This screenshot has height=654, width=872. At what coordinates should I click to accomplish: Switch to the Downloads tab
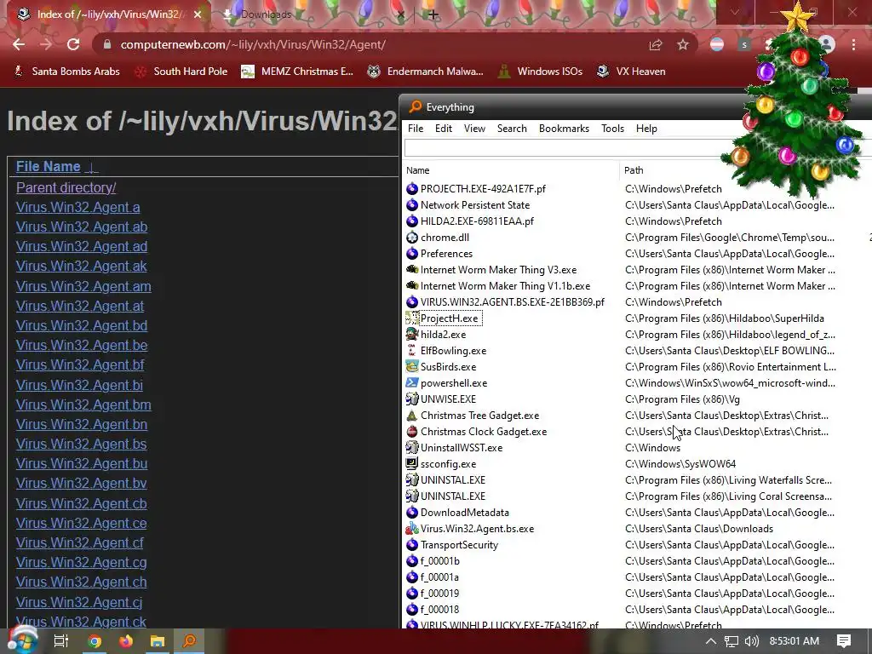coord(266,14)
